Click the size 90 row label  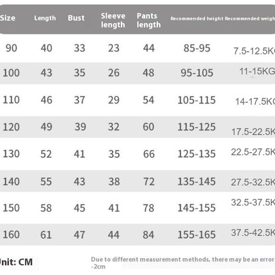[12, 48]
